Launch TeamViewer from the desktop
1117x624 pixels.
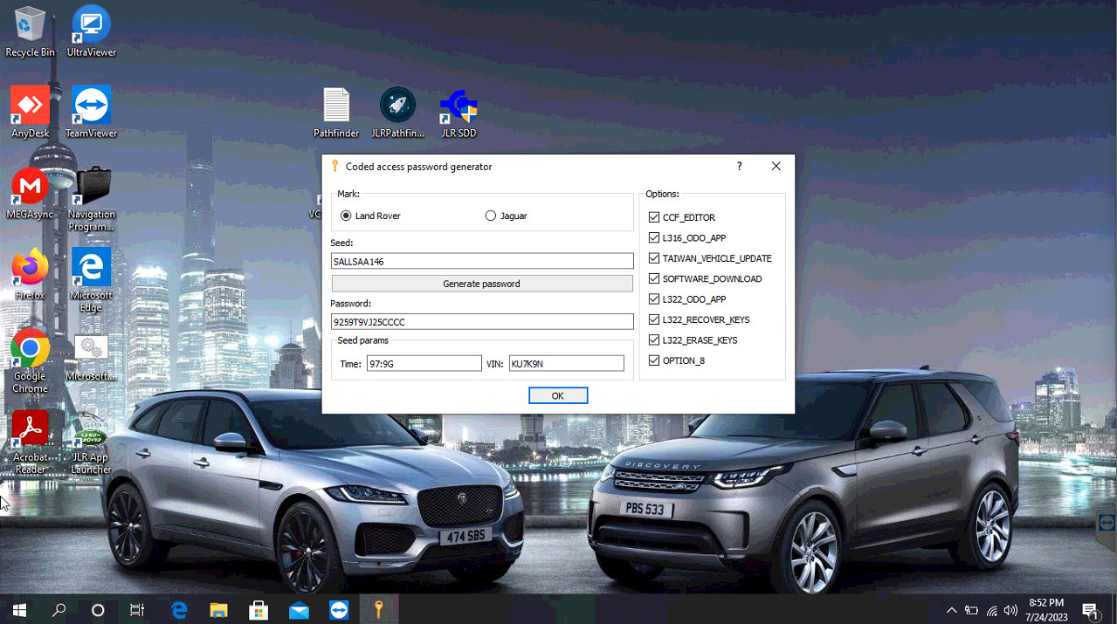[x=91, y=107]
